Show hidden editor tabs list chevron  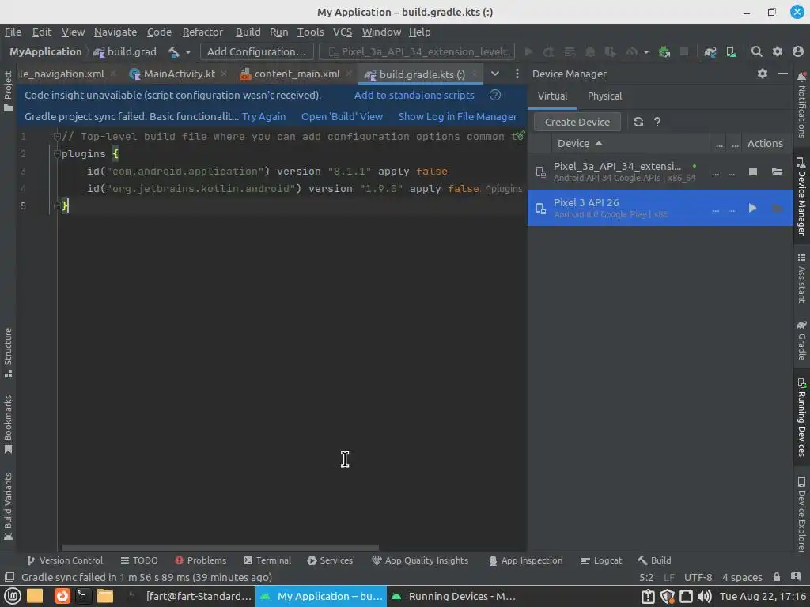[495, 74]
